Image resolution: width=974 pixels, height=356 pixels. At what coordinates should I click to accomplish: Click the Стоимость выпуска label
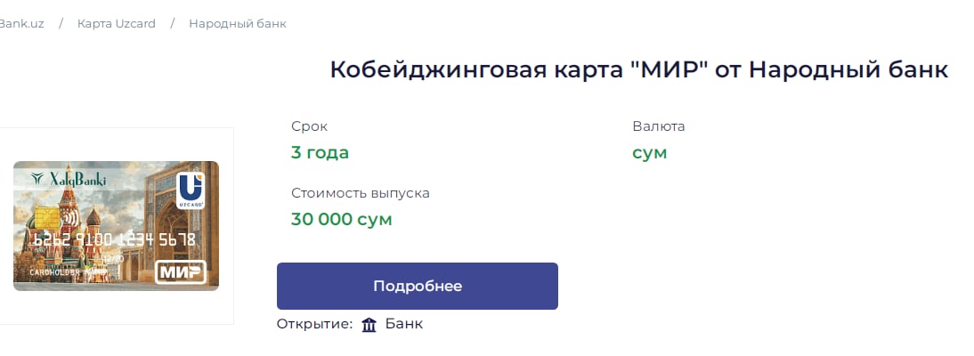click(360, 193)
